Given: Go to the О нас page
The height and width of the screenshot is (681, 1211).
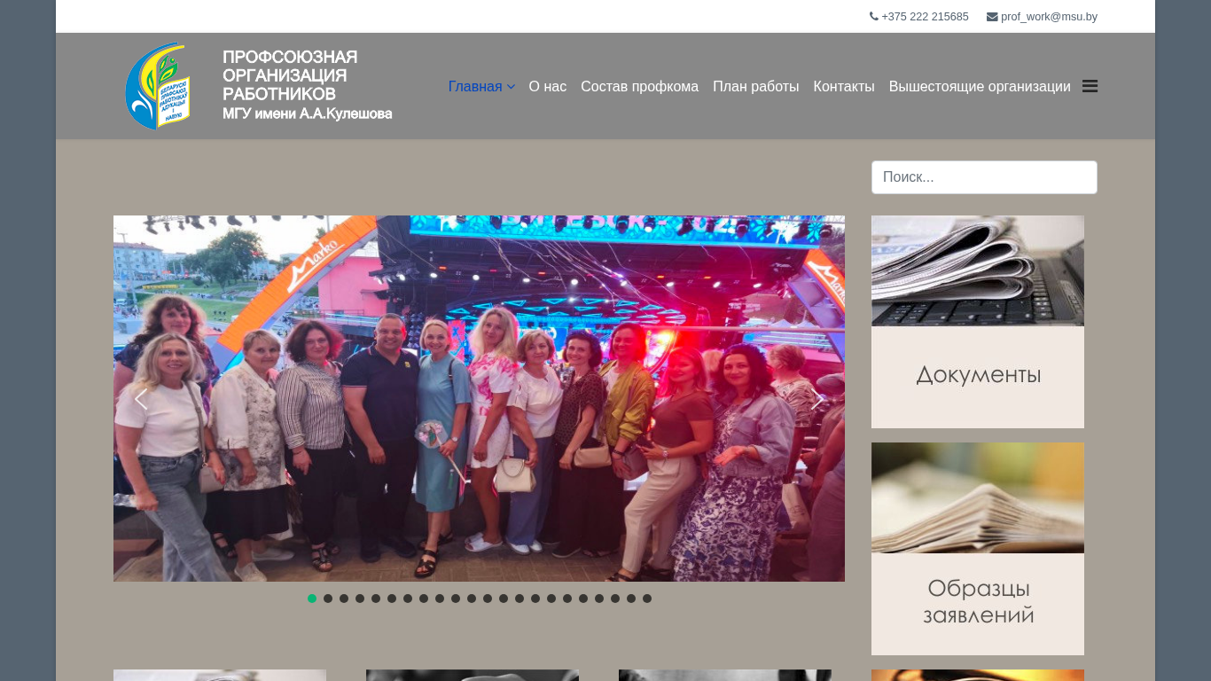Looking at the screenshot, I should coord(548,86).
